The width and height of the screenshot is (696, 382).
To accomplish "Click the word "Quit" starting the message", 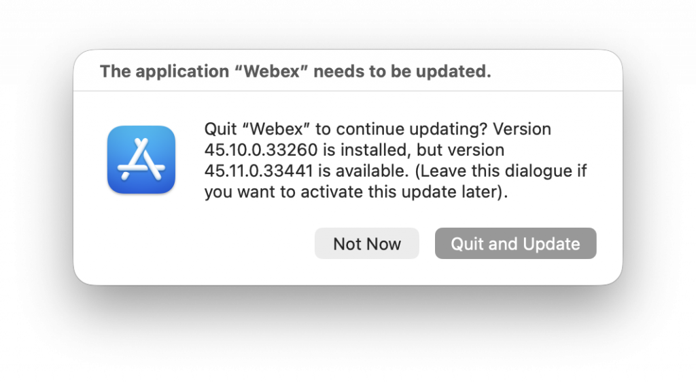I will click(x=219, y=129).
